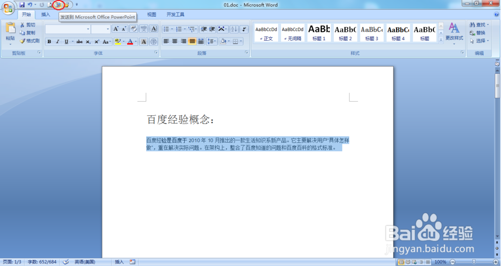Apply the 标题 1 (Heading 1) style
This screenshot has width=502, height=266.
click(319, 33)
